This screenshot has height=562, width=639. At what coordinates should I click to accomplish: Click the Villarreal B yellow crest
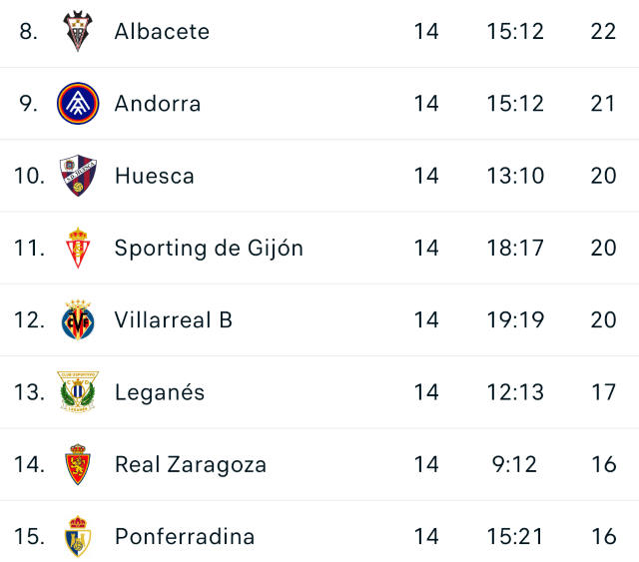[78, 320]
